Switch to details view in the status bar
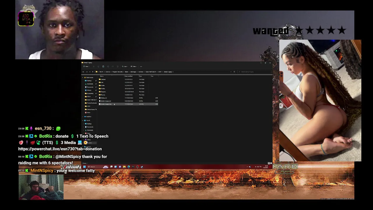This screenshot has height=210, width=373. pos(268,163)
